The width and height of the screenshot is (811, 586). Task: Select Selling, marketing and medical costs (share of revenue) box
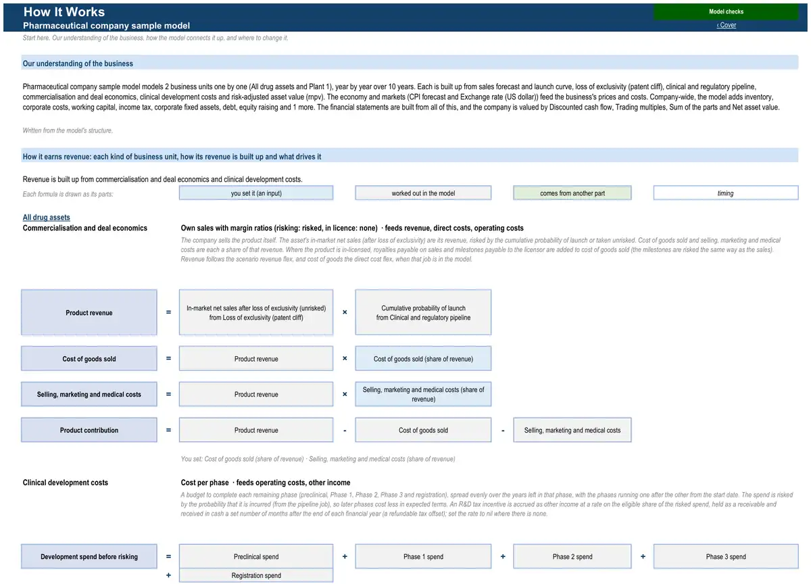click(423, 394)
